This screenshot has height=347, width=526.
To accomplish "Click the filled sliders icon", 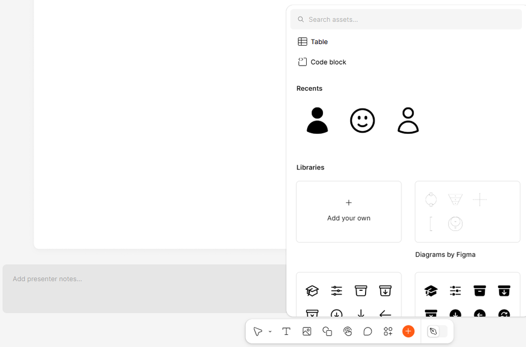I will [455, 291].
